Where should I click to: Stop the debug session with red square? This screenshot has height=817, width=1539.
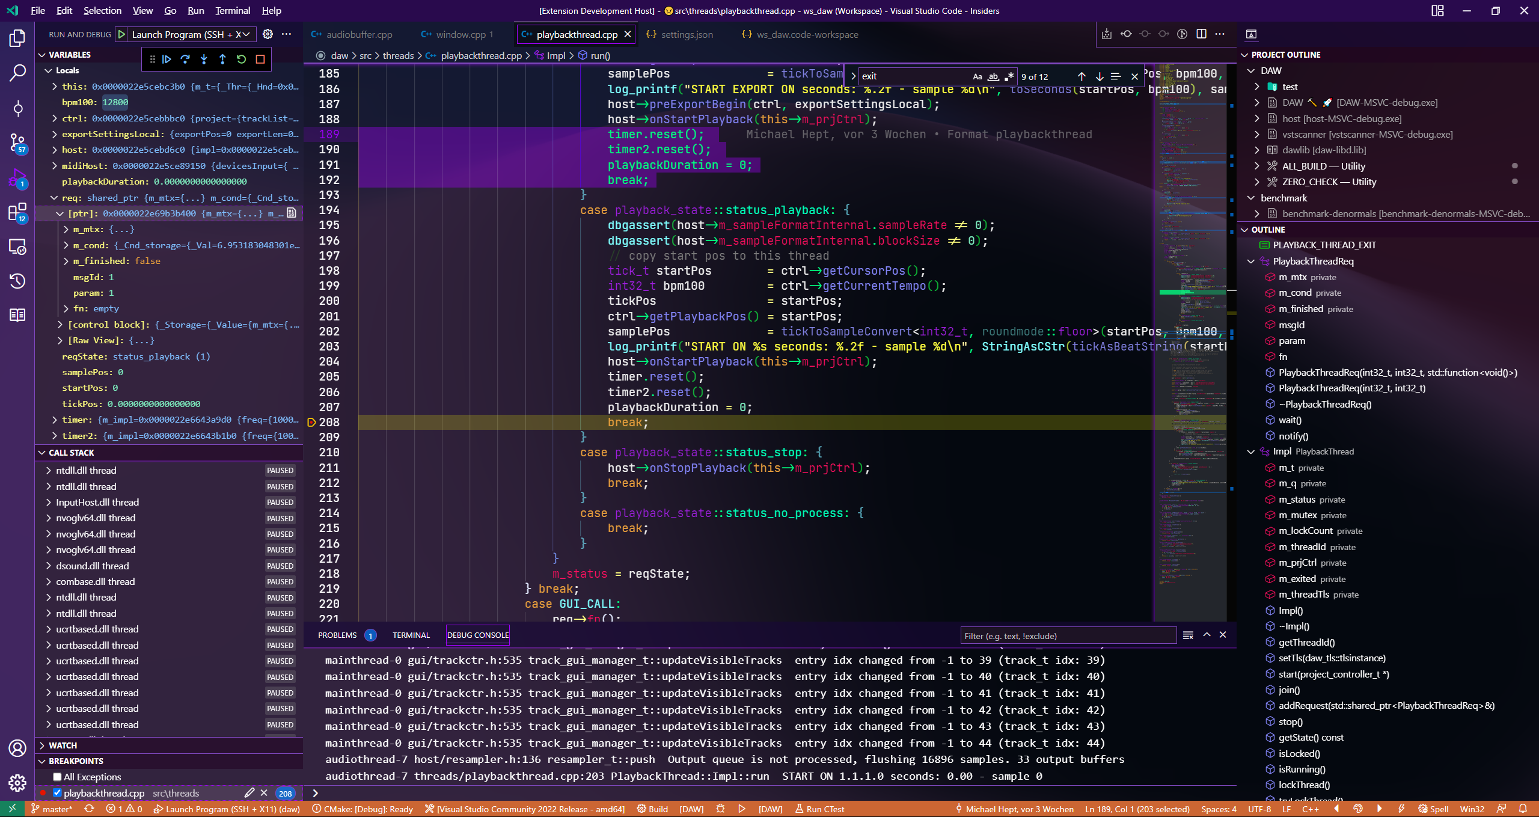pyautogui.click(x=260, y=60)
